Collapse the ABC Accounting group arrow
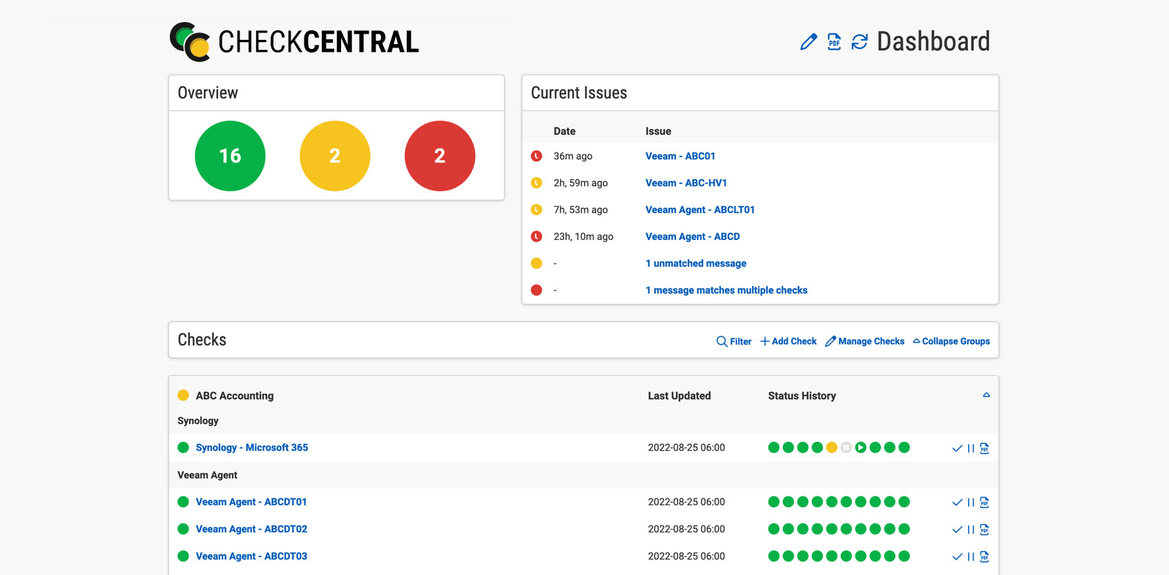Viewport: 1169px width, 575px height. 986,395
